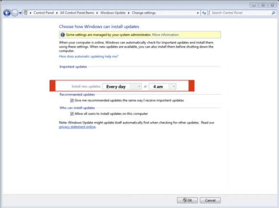
Task: Click the refresh icon beside address bar
Action: (204, 13)
